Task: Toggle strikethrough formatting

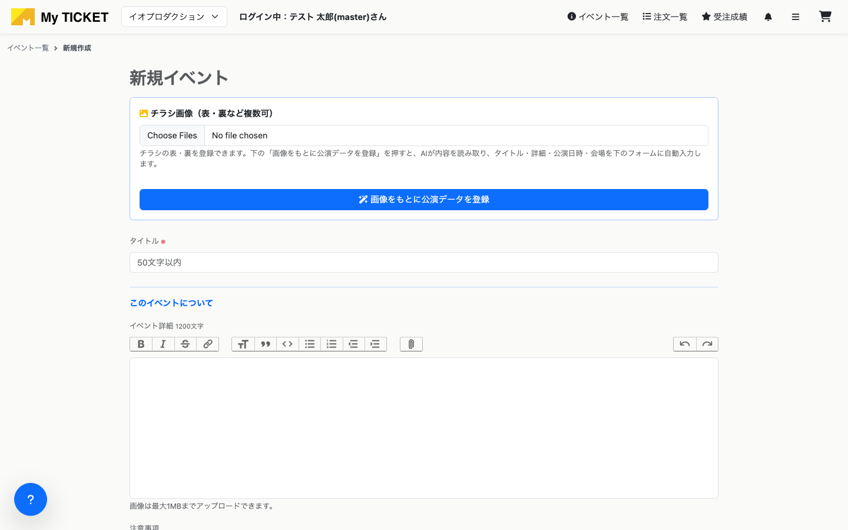Action: pyautogui.click(x=185, y=344)
